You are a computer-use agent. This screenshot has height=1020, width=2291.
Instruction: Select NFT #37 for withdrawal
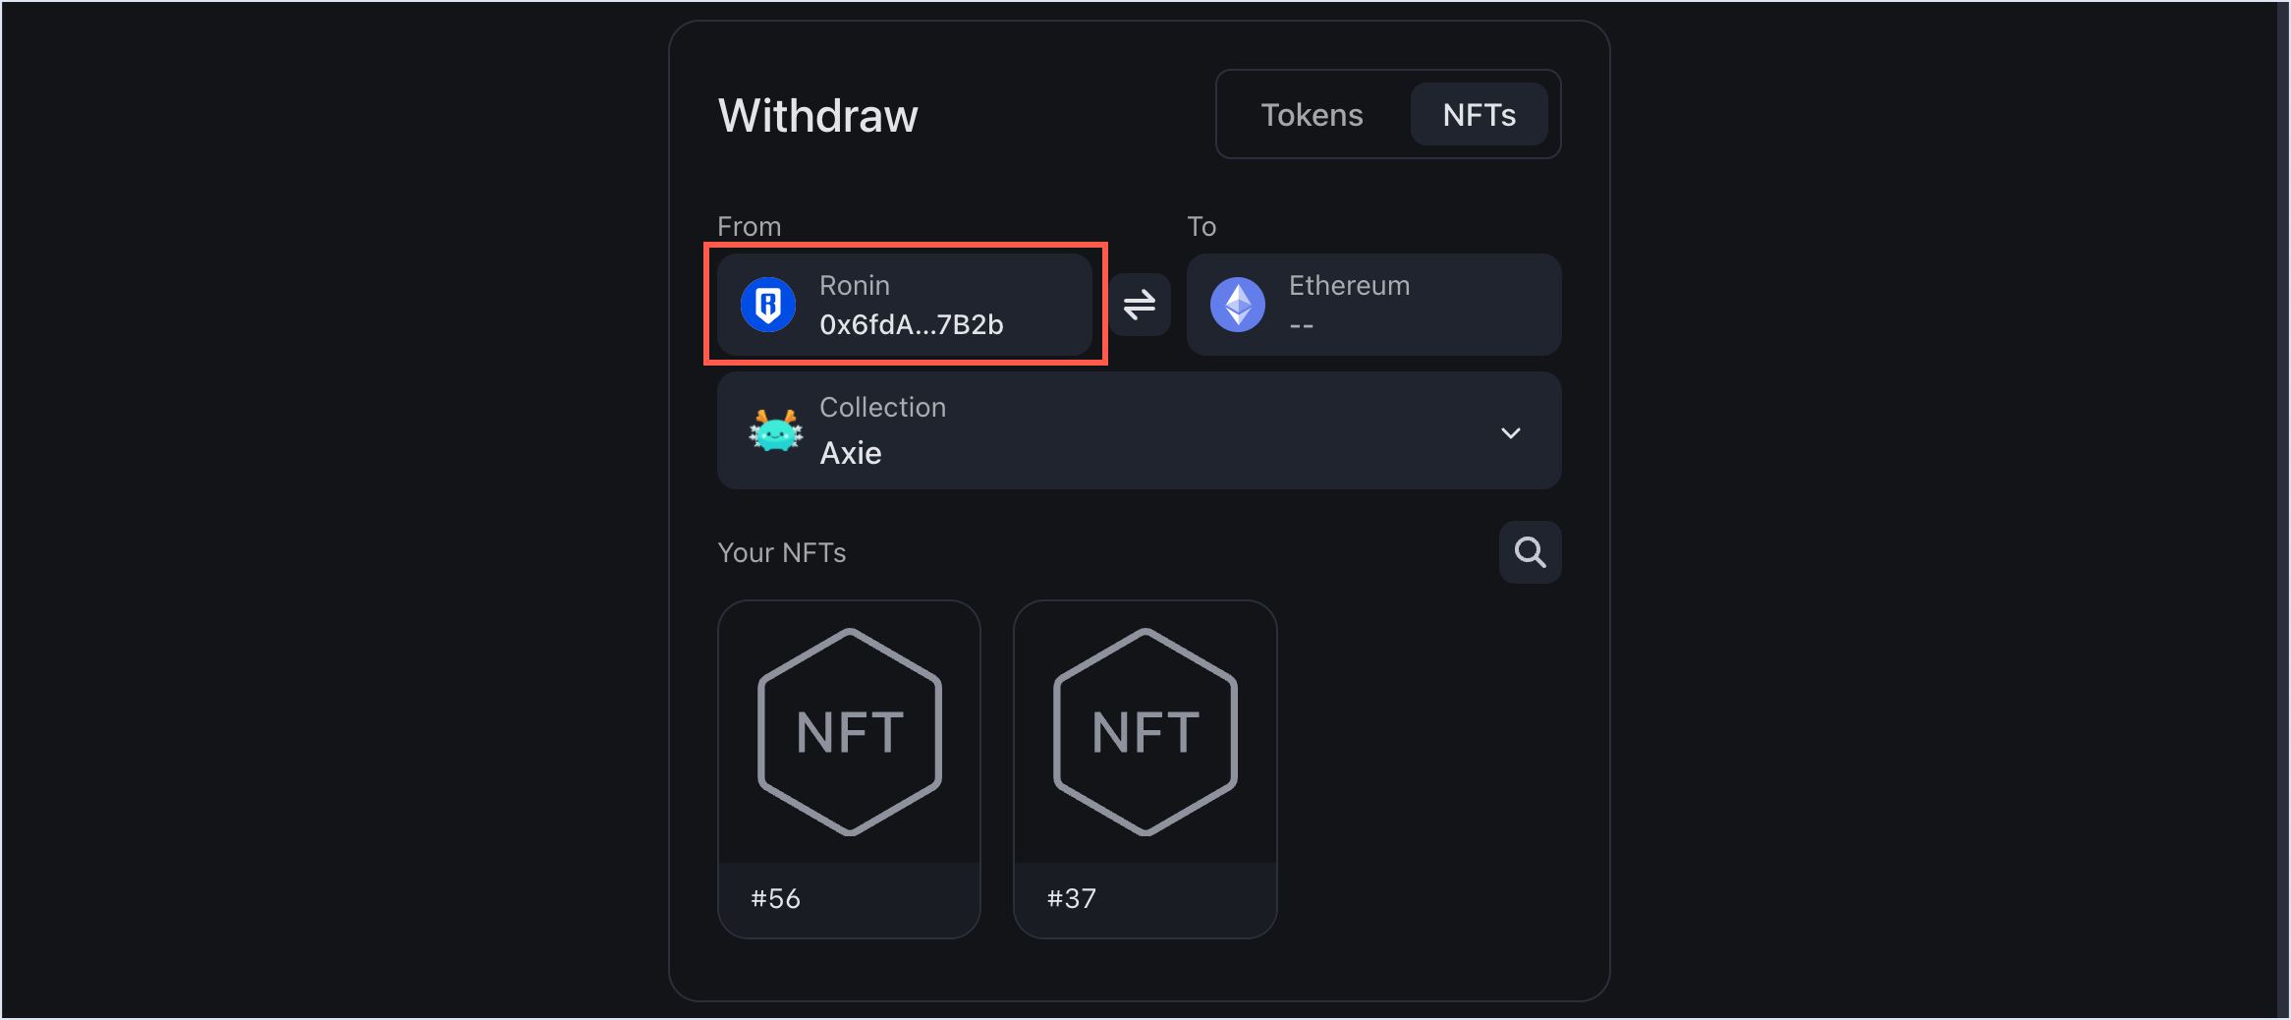pos(1144,766)
